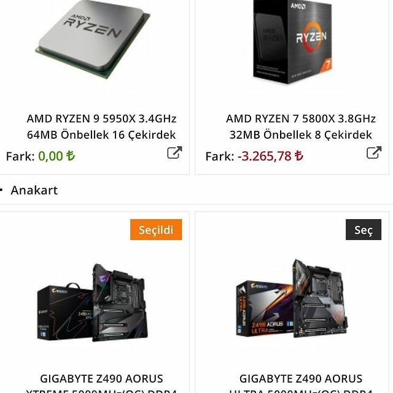Image resolution: width=393 pixels, height=393 pixels.
Task: Open AMD RYZEN 9 5950X 3.4GHz title
Action: coord(101,119)
